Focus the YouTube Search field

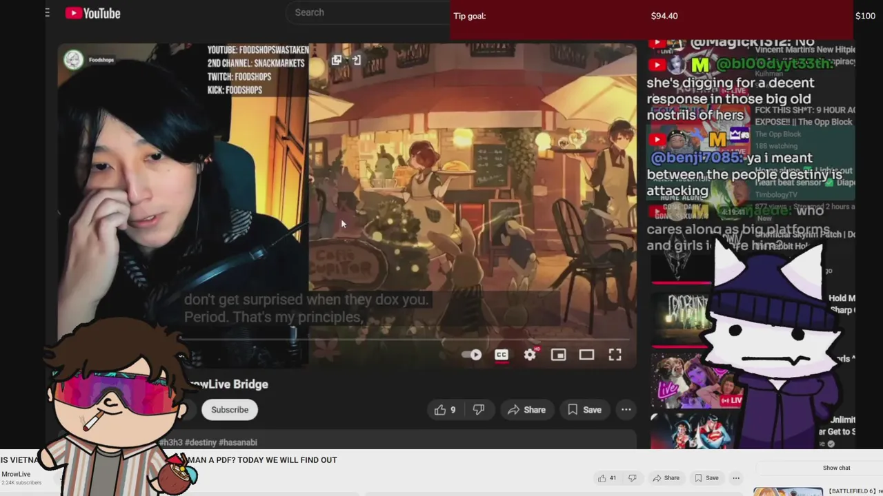(369, 12)
